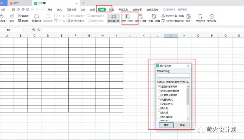This screenshot has width=244, height=140.
Task: Click 显示所有批注 show all comments
Action: click(75, 21)
